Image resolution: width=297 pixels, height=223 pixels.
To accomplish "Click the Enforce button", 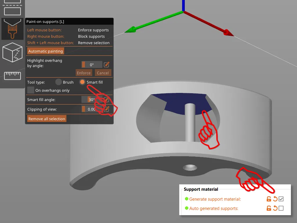I will pos(84,73).
